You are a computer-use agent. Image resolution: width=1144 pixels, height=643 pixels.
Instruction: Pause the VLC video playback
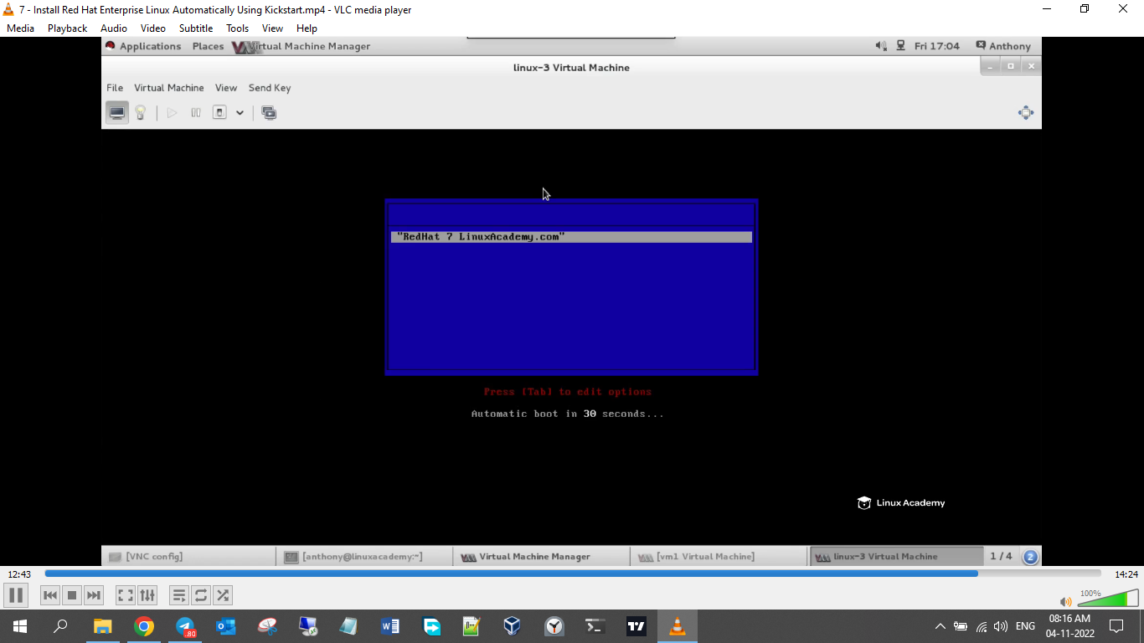[15, 595]
